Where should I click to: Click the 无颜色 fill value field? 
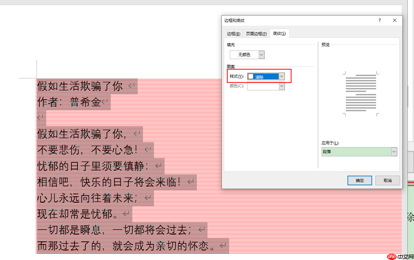tap(244, 54)
